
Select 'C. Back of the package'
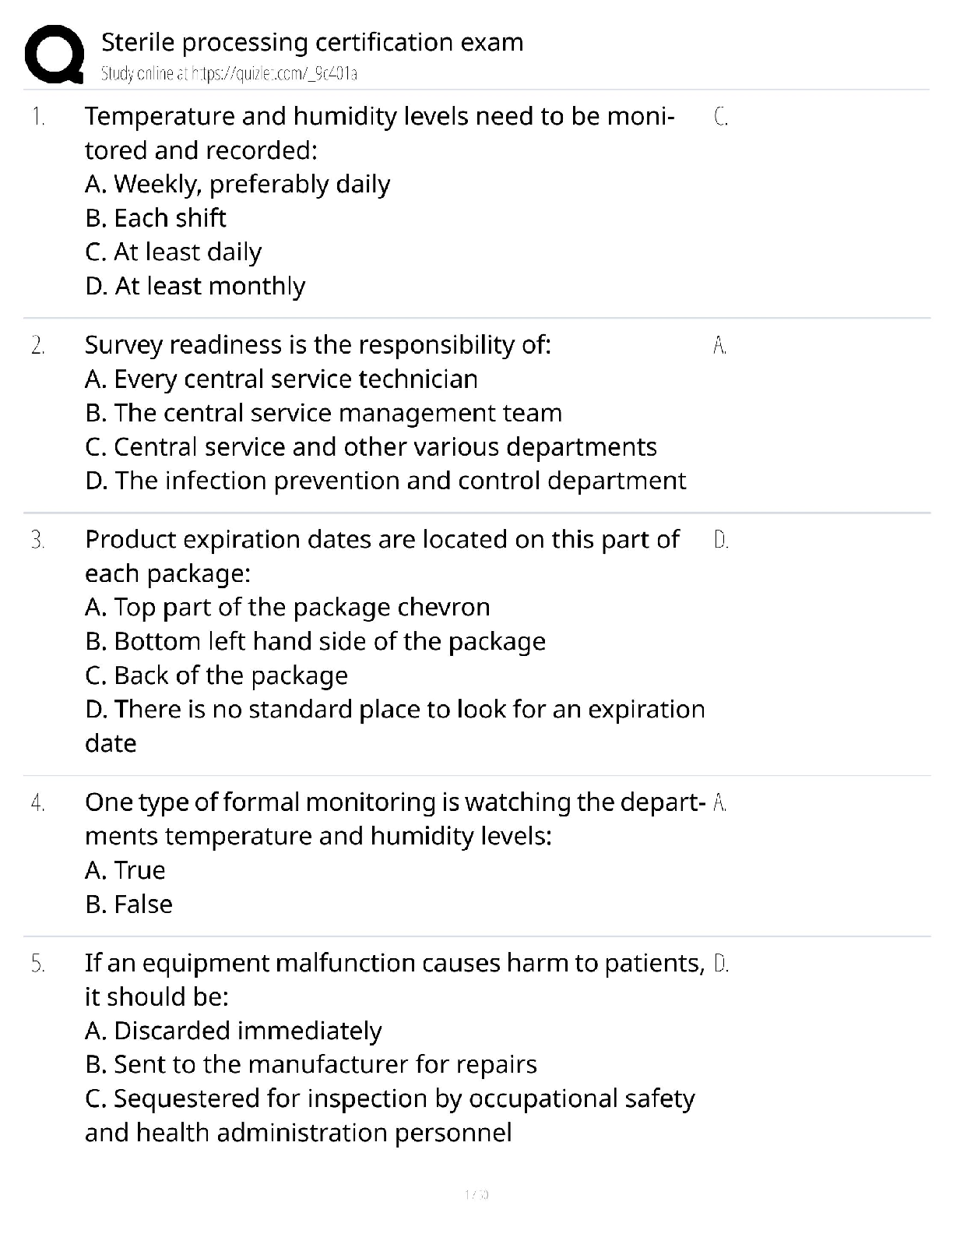pyautogui.click(x=216, y=675)
